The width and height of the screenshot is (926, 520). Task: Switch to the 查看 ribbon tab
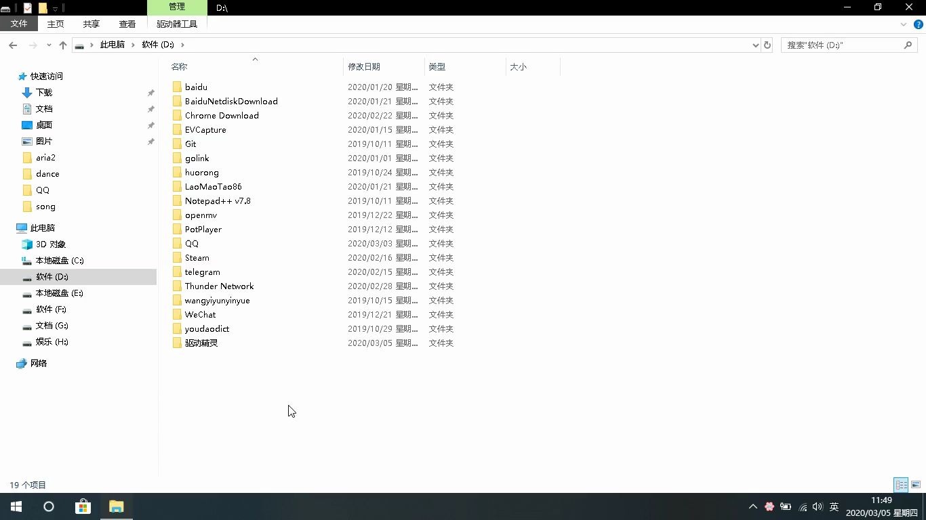(127, 24)
